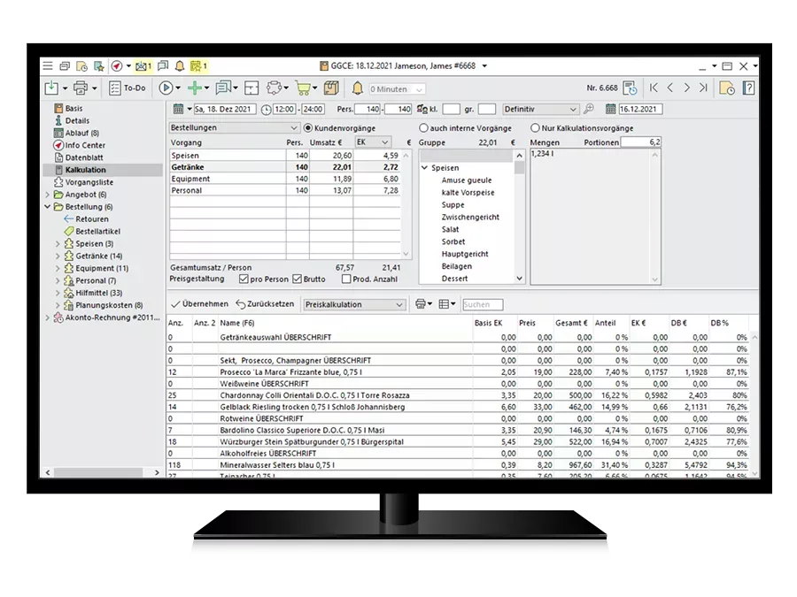Select 'auch interne Vorgänge' radio button

click(x=424, y=128)
